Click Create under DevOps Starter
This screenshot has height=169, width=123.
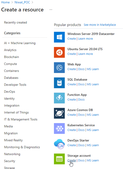click(x=71, y=145)
